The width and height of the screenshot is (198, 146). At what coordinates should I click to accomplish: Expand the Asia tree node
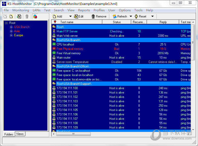11,31
